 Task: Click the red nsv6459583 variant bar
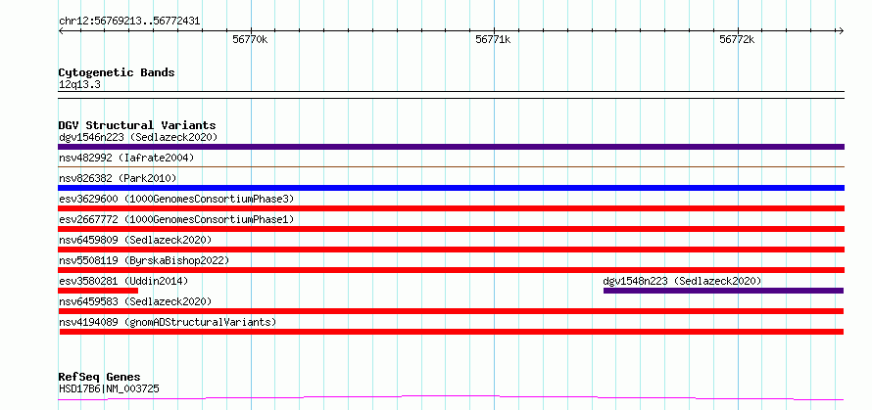click(x=451, y=311)
